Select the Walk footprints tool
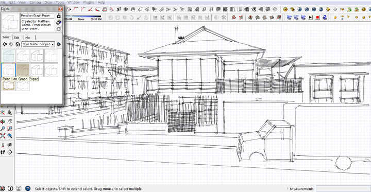 3,152
